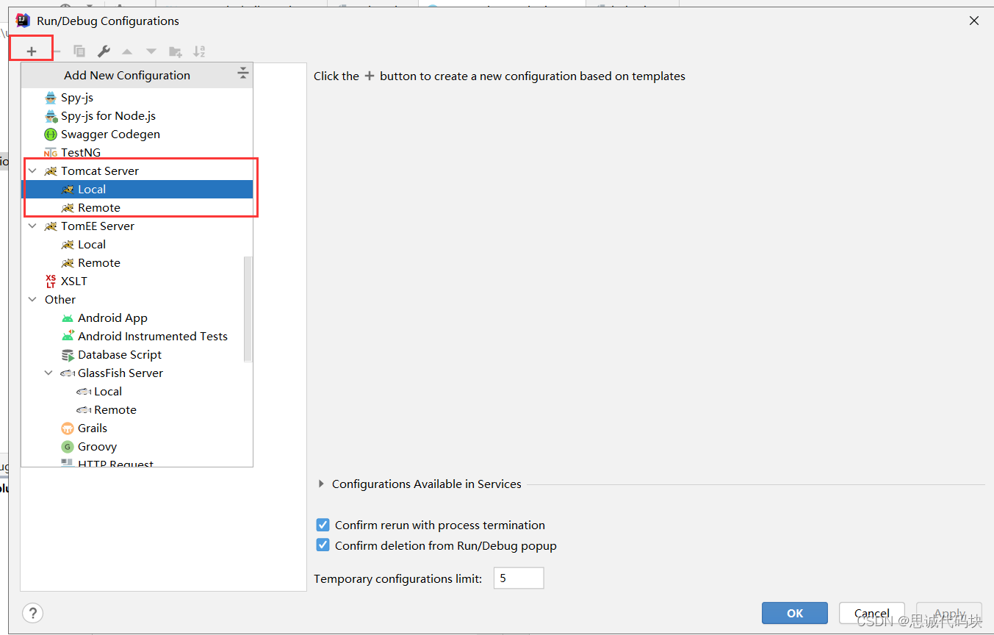Select Local under GlassFish Server
This screenshot has width=994, height=635.
(137, 392)
